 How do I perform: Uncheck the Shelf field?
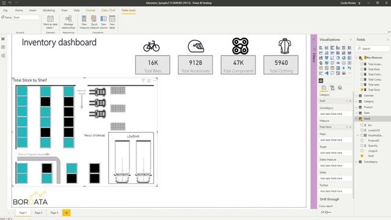[362, 156]
